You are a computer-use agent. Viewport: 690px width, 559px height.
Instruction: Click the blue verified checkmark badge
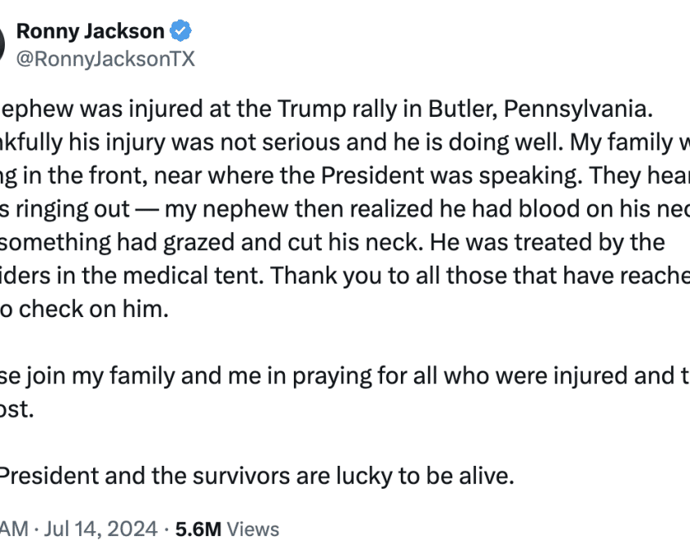tap(180, 31)
